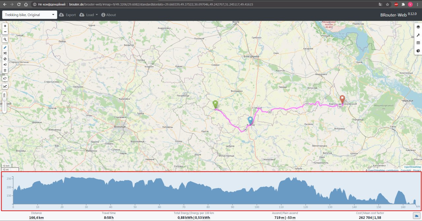Go back in the browser
The height and width of the screenshot is (221, 422).
(5, 5)
